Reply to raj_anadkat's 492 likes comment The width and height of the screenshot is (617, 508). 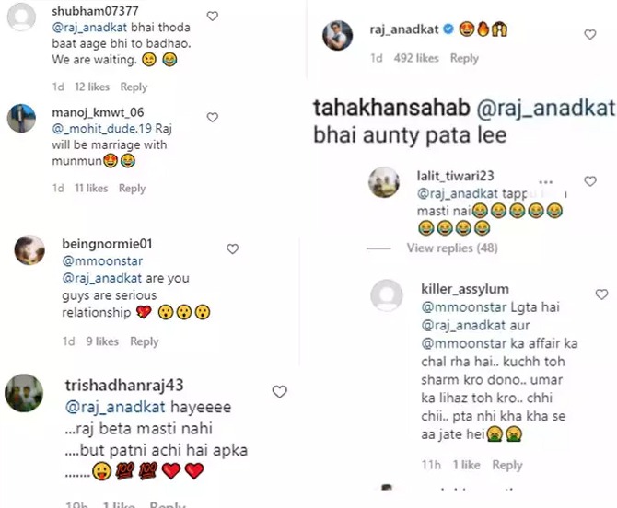point(464,58)
